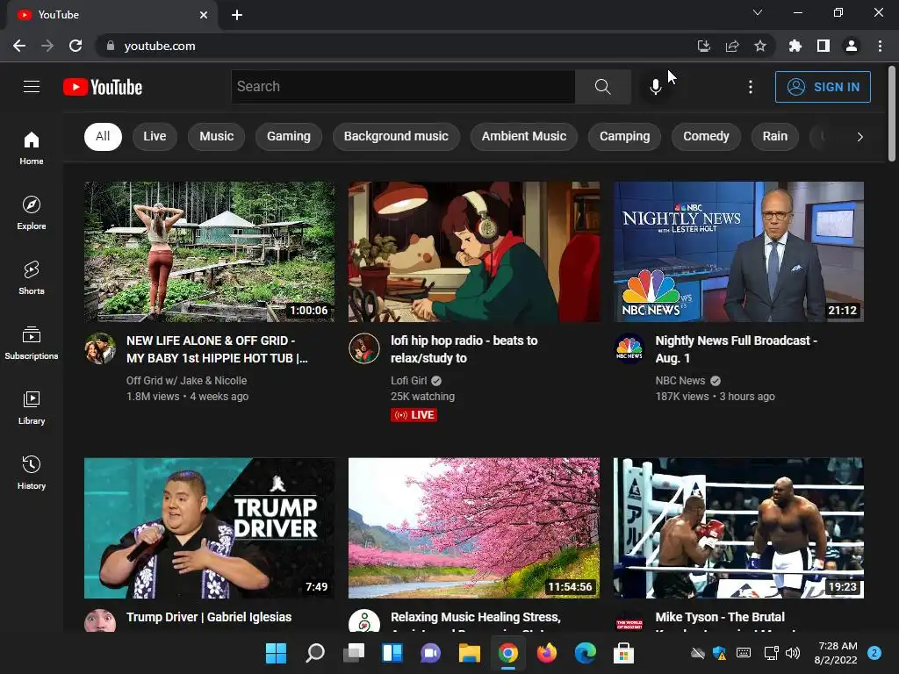Image resolution: width=899 pixels, height=674 pixels.
Task: Click install app icon in address bar
Action: (704, 46)
